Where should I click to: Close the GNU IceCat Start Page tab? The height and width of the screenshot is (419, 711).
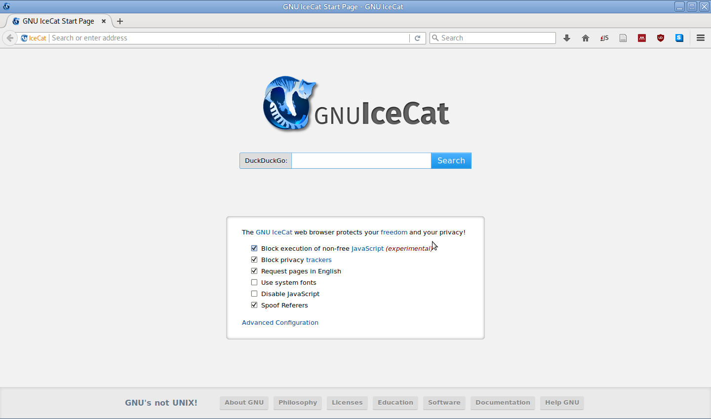pos(104,21)
